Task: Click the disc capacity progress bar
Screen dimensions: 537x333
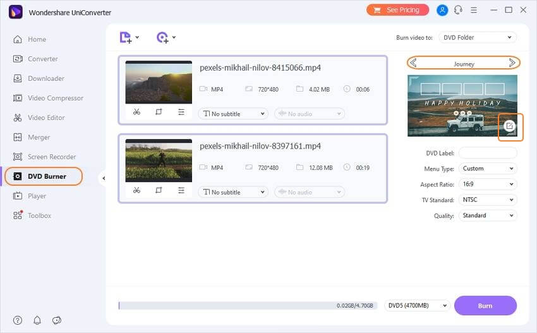Action: 248,306
